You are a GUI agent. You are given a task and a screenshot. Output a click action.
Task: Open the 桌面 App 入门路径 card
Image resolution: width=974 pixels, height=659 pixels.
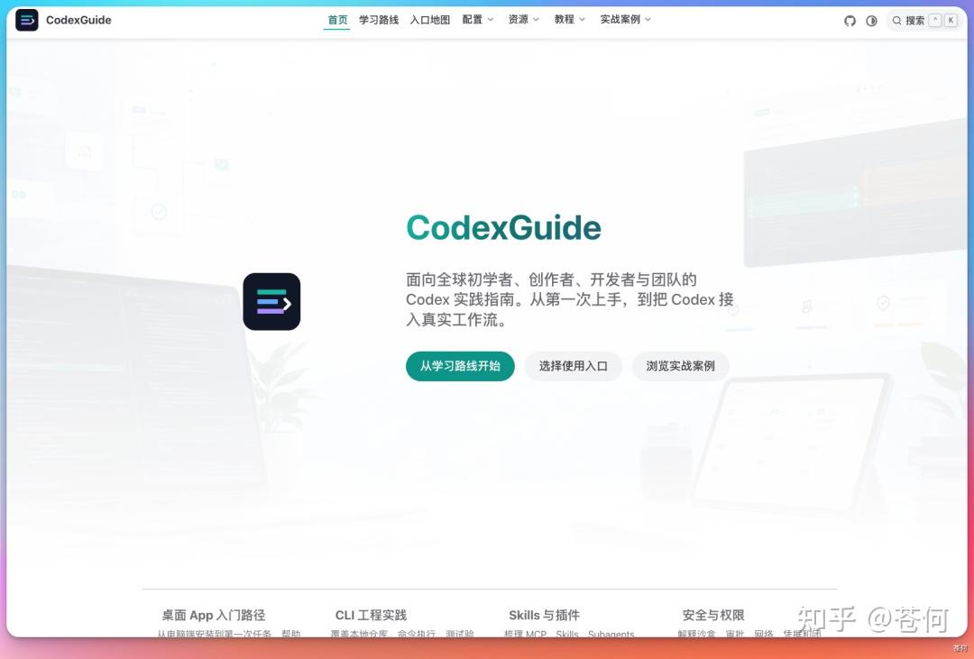click(x=228, y=623)
